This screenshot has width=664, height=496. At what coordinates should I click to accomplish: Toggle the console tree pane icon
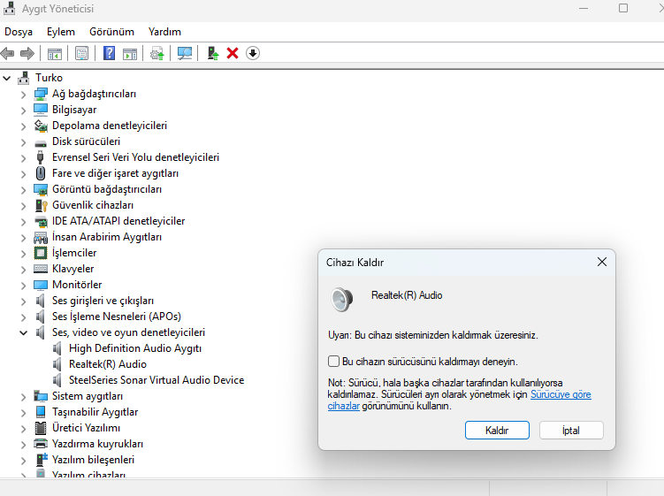pyautogui.click(x=55, y=53)
